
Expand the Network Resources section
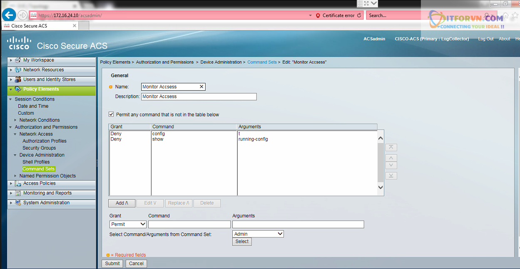[x=11, y=70]
